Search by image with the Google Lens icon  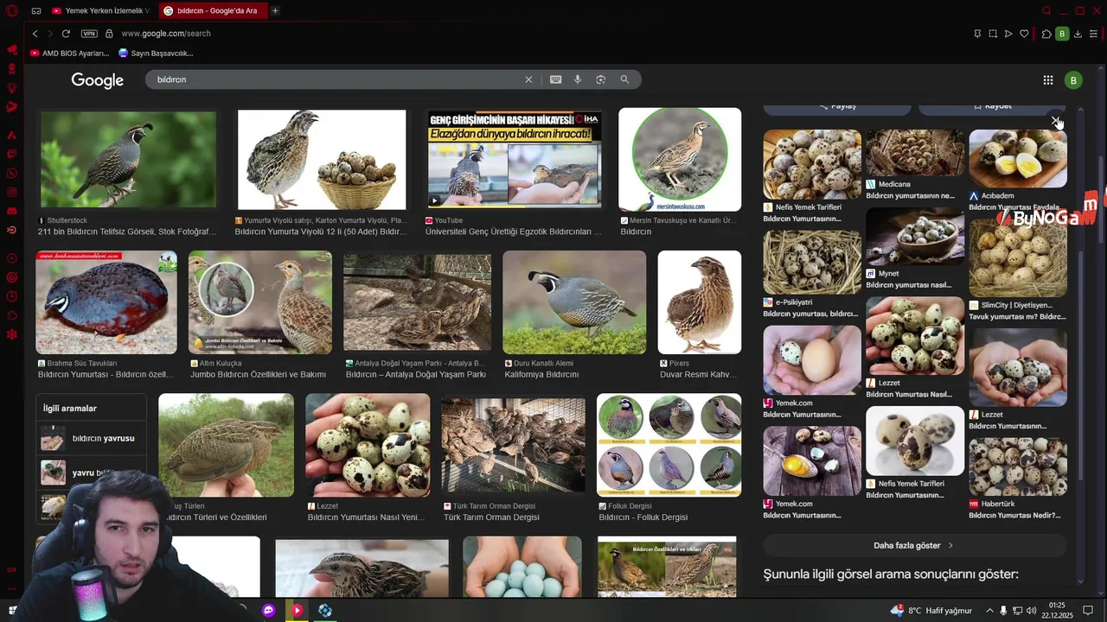(600, 79)
